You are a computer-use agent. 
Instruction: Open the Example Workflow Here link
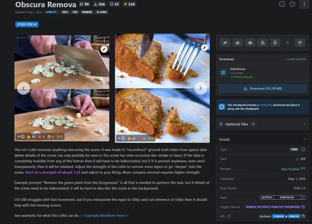coord(105,216)
